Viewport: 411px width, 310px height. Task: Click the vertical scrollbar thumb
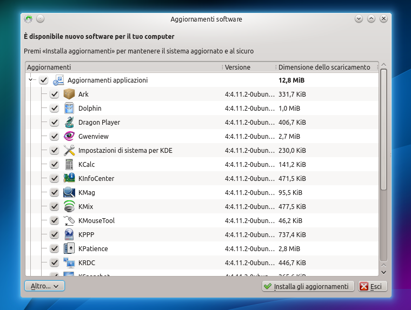coord(384,129)
